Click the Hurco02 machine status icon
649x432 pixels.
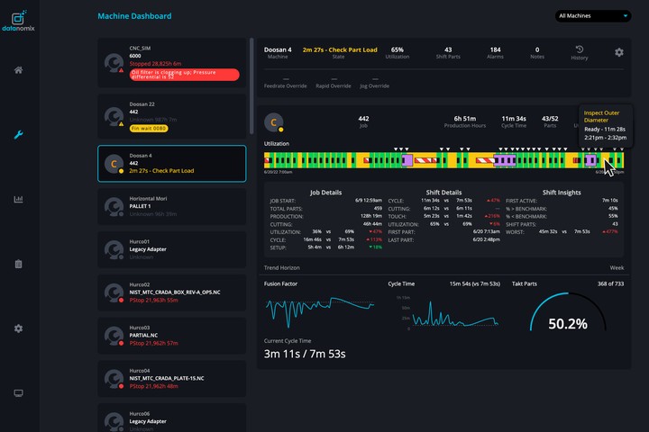114,292
